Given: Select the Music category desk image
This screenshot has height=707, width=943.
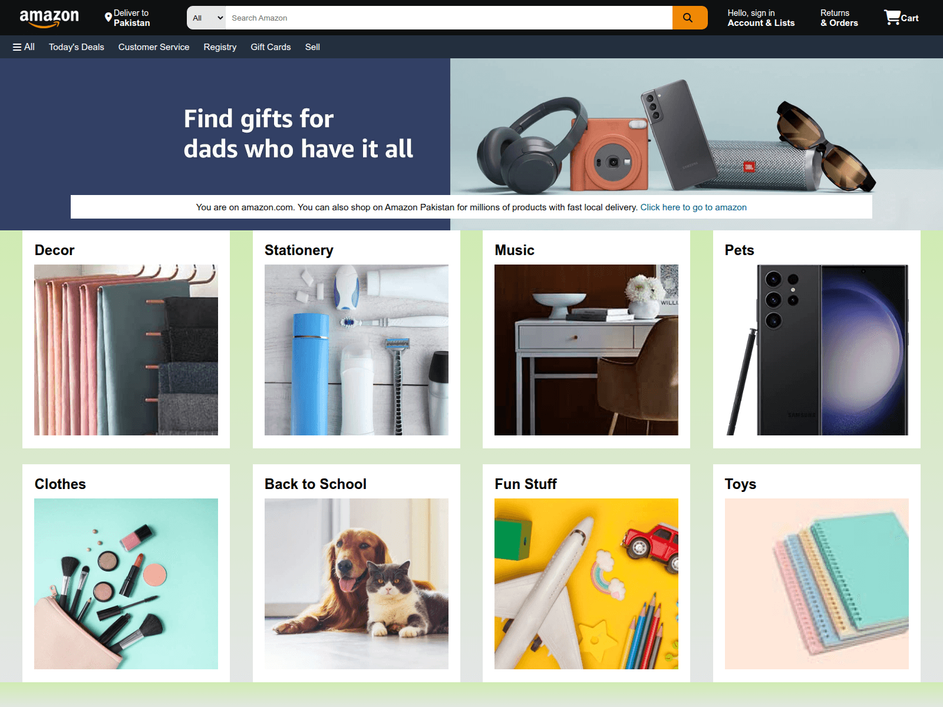Looking at the screenshot, I should click(586, 350).
